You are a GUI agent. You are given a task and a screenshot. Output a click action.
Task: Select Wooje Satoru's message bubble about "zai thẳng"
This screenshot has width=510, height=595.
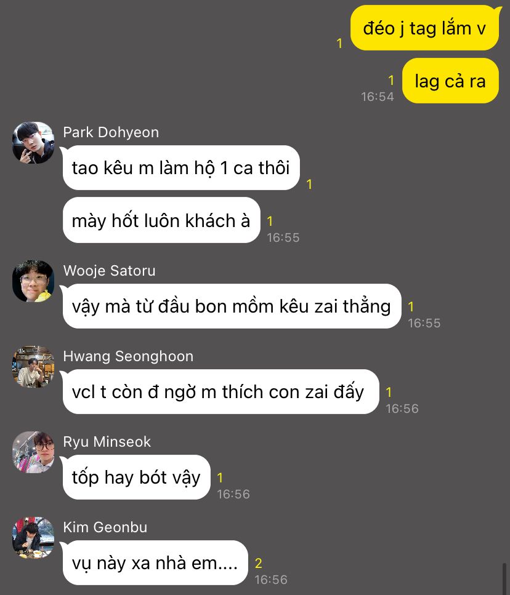[x=232, y=306]
